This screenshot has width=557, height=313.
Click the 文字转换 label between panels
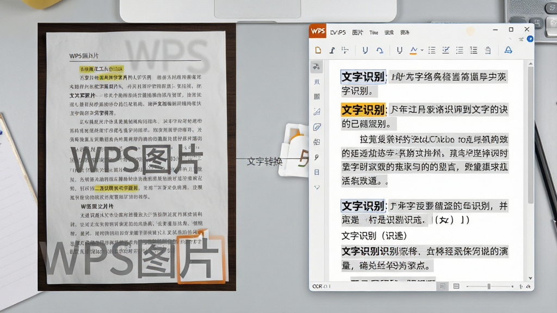click(x=265, y=162)
